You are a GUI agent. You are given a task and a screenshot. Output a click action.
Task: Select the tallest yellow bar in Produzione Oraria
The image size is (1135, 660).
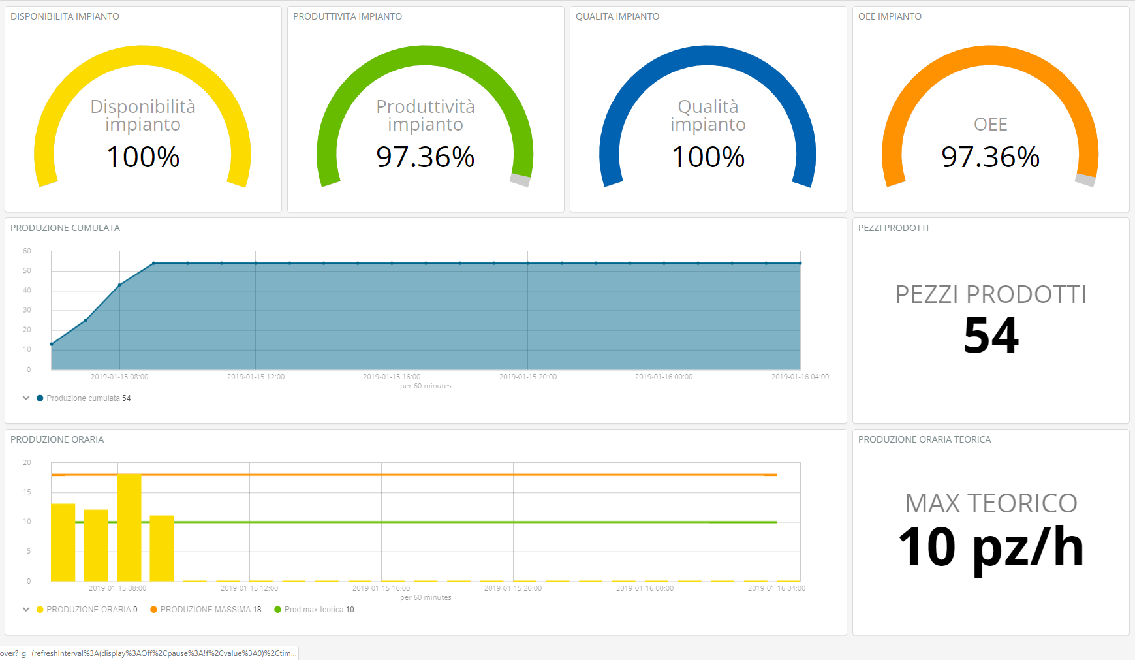(x=129, y=527)
